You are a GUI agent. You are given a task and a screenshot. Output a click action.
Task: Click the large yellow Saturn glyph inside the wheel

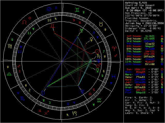coord(98,56)
